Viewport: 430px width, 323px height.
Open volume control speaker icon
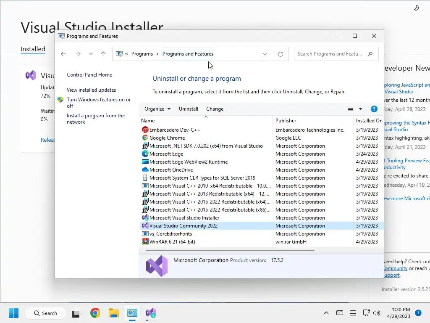[377, 313]
